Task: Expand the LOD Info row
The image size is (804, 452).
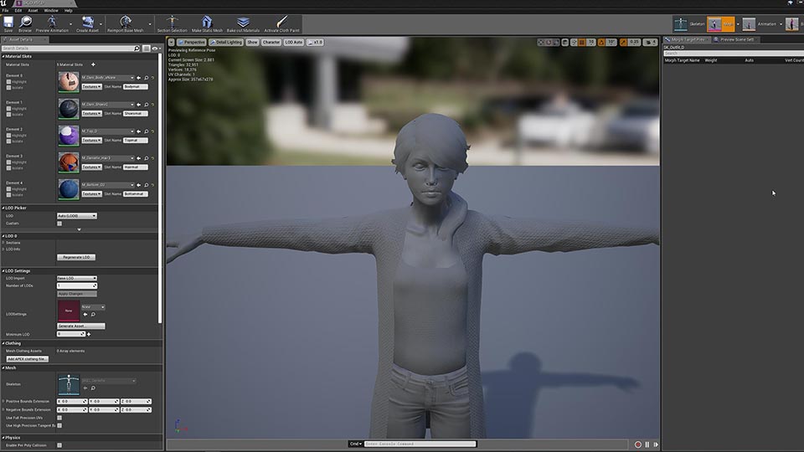Action: pos(3,249)
